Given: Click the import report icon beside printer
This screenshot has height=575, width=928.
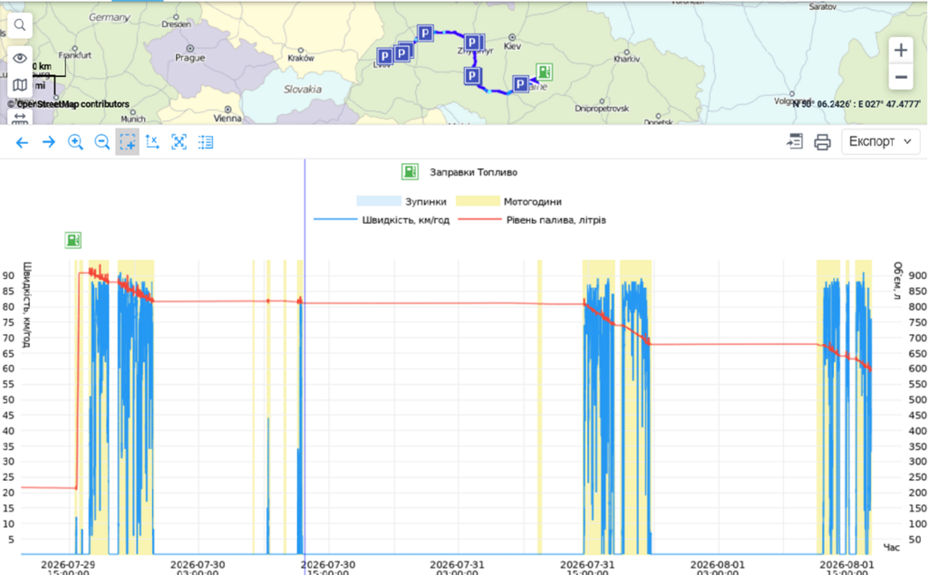Looking at the screenshot, I should tap(795, 141).
